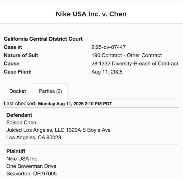Click case number 2:25-cv-07447
Viewport: 183px width, 179px height.
coord(108,47)
